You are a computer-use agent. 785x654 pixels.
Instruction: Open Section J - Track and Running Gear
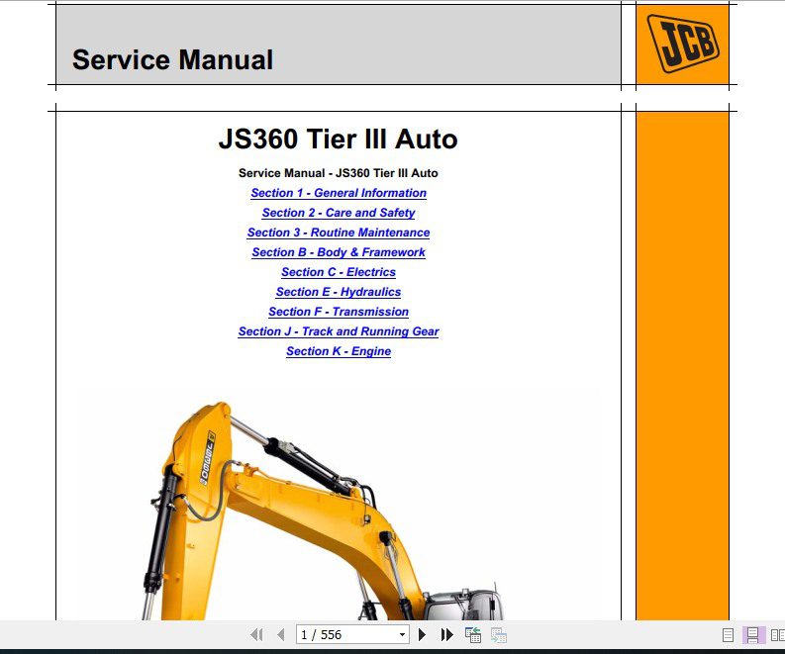coord(339,331)
